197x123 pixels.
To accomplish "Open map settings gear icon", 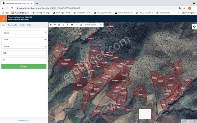I will click(x=194, y=26).
